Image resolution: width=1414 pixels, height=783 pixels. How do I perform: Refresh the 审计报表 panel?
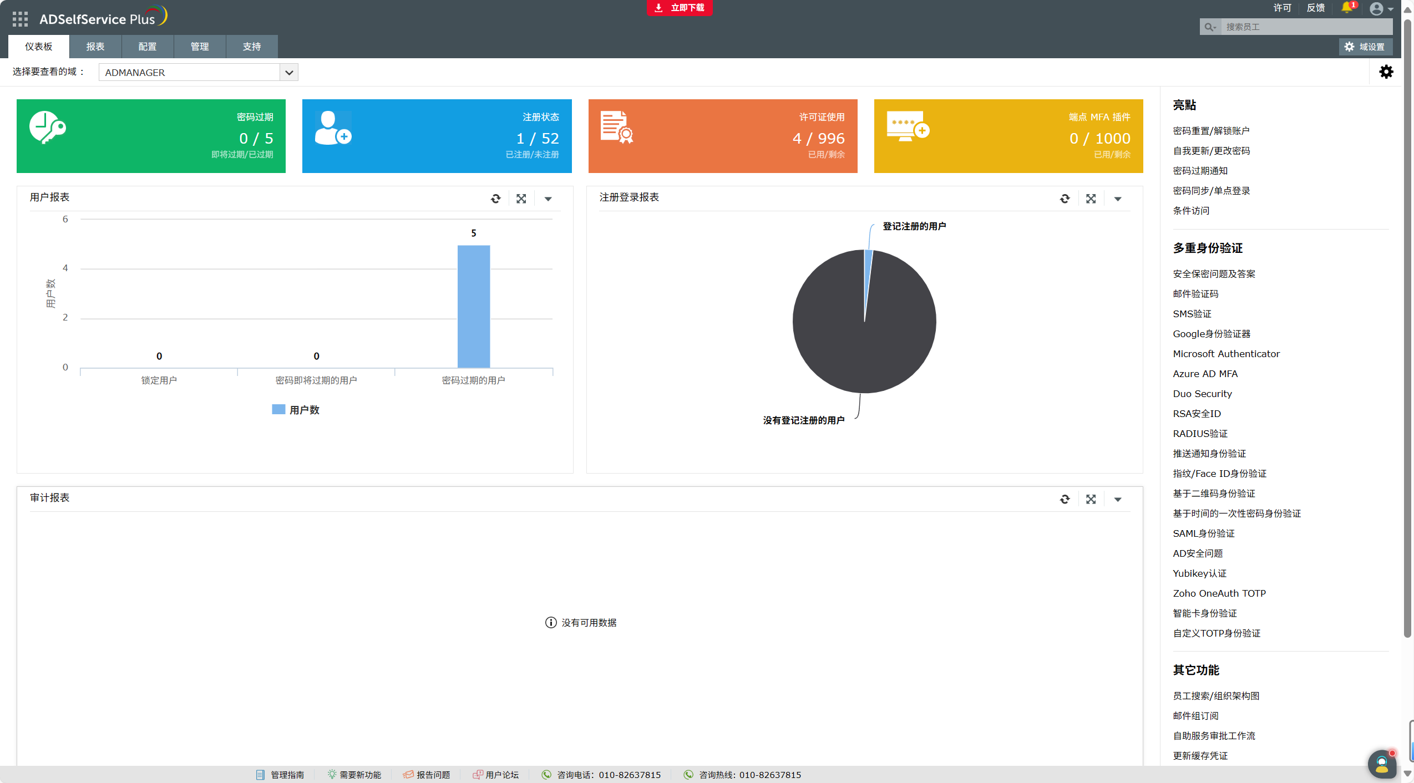(1065, 499)
